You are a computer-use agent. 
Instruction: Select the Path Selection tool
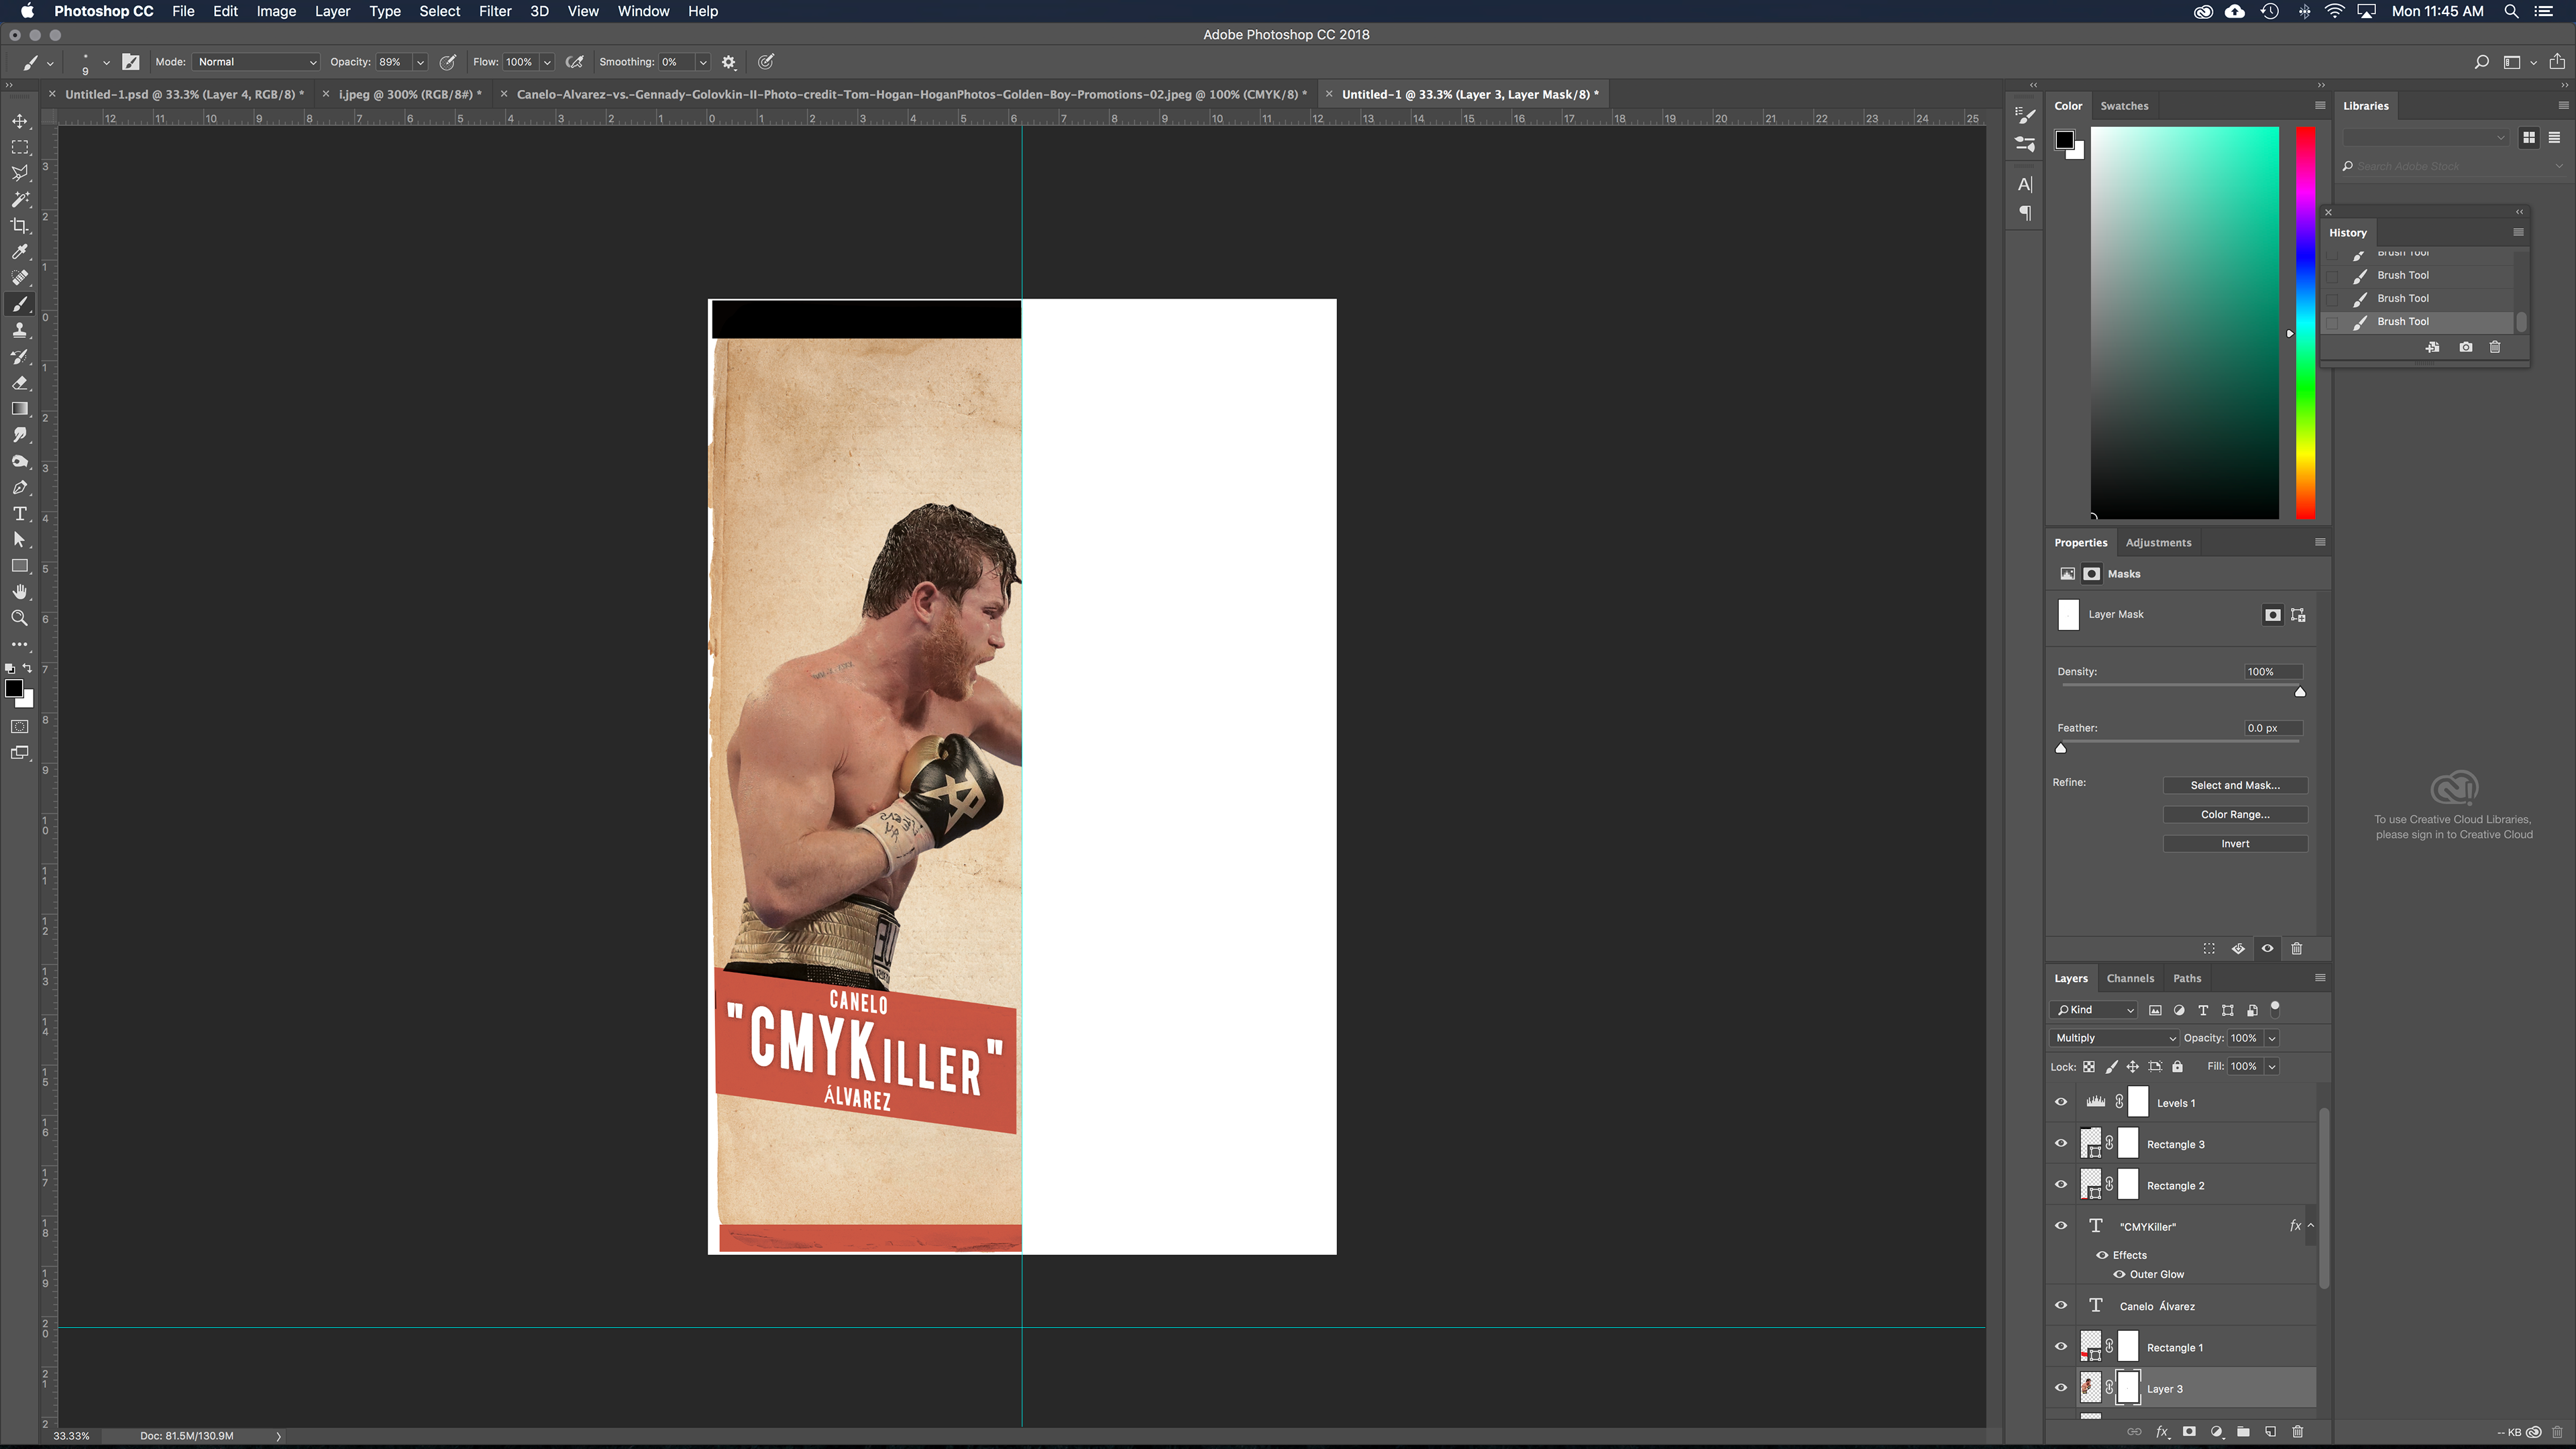[20, 540]
